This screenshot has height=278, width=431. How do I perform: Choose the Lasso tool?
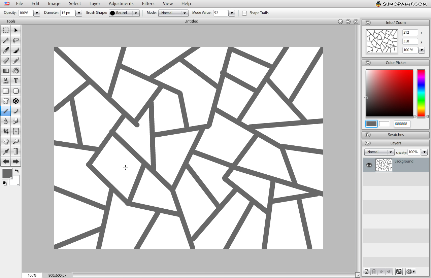[x=16, y=40]
